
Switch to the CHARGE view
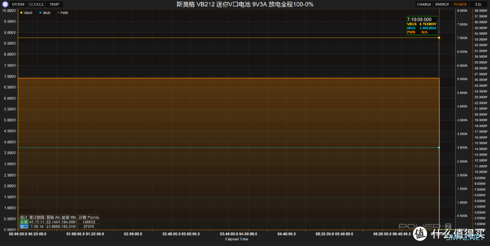coord(424,5)
